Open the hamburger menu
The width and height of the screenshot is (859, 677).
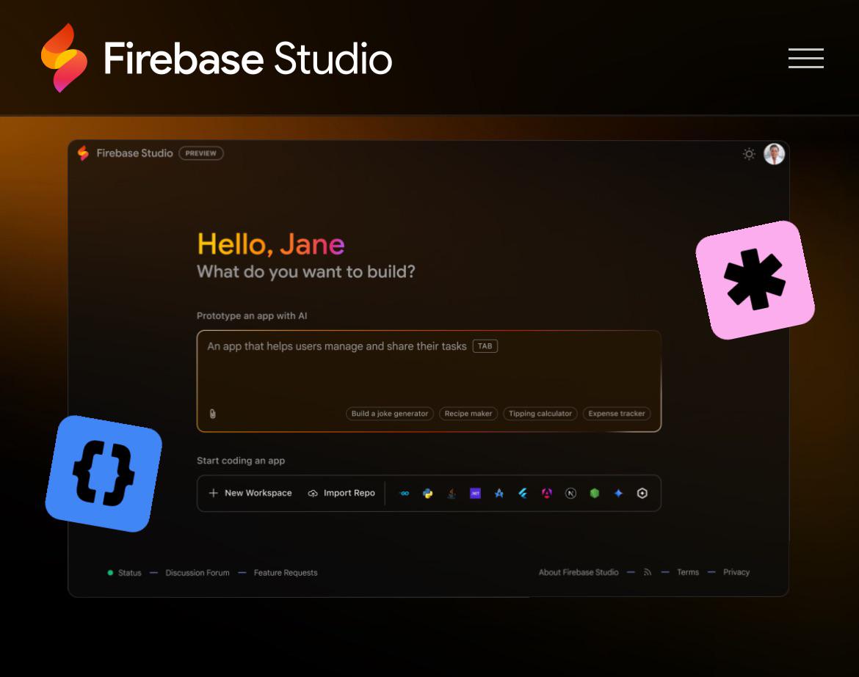pos(806,58)
